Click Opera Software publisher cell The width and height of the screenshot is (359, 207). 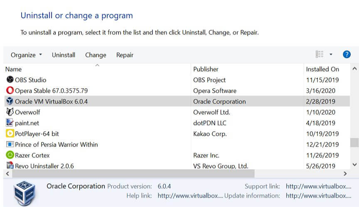point(215,91)
